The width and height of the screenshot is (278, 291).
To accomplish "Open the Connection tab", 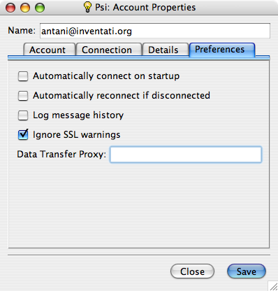I will coord(109,50).
